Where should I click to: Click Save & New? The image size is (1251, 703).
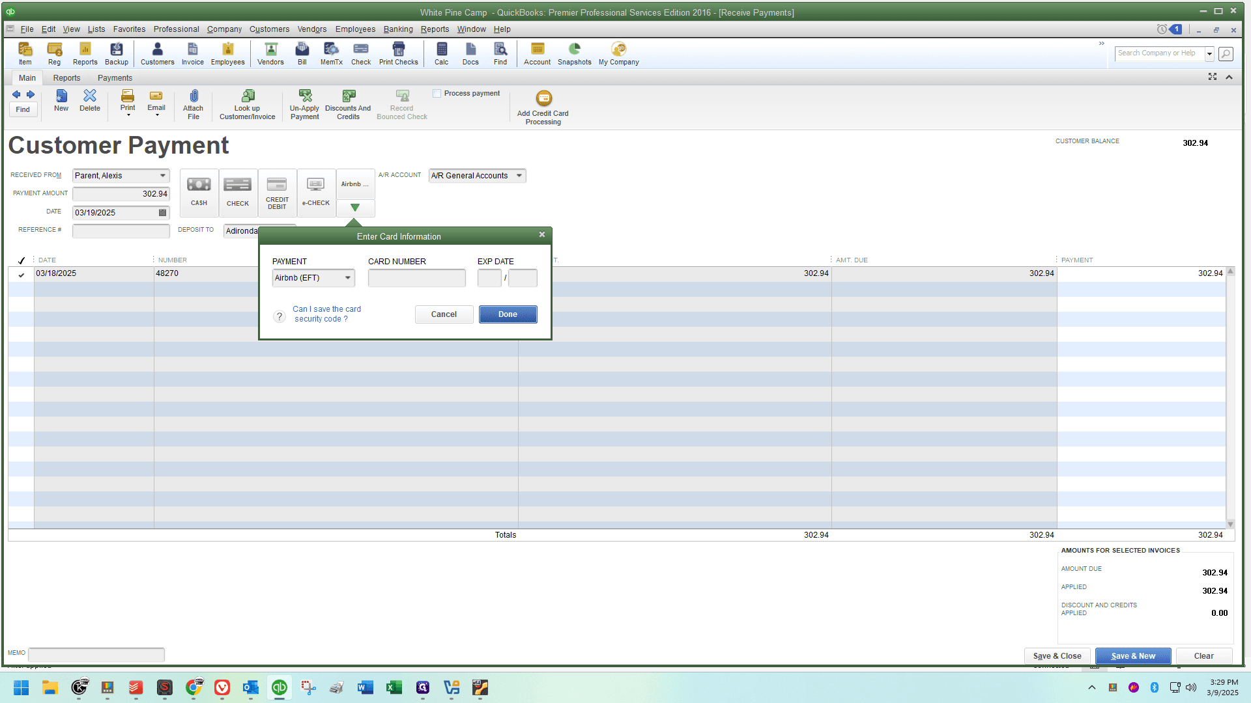(1133, 656)
